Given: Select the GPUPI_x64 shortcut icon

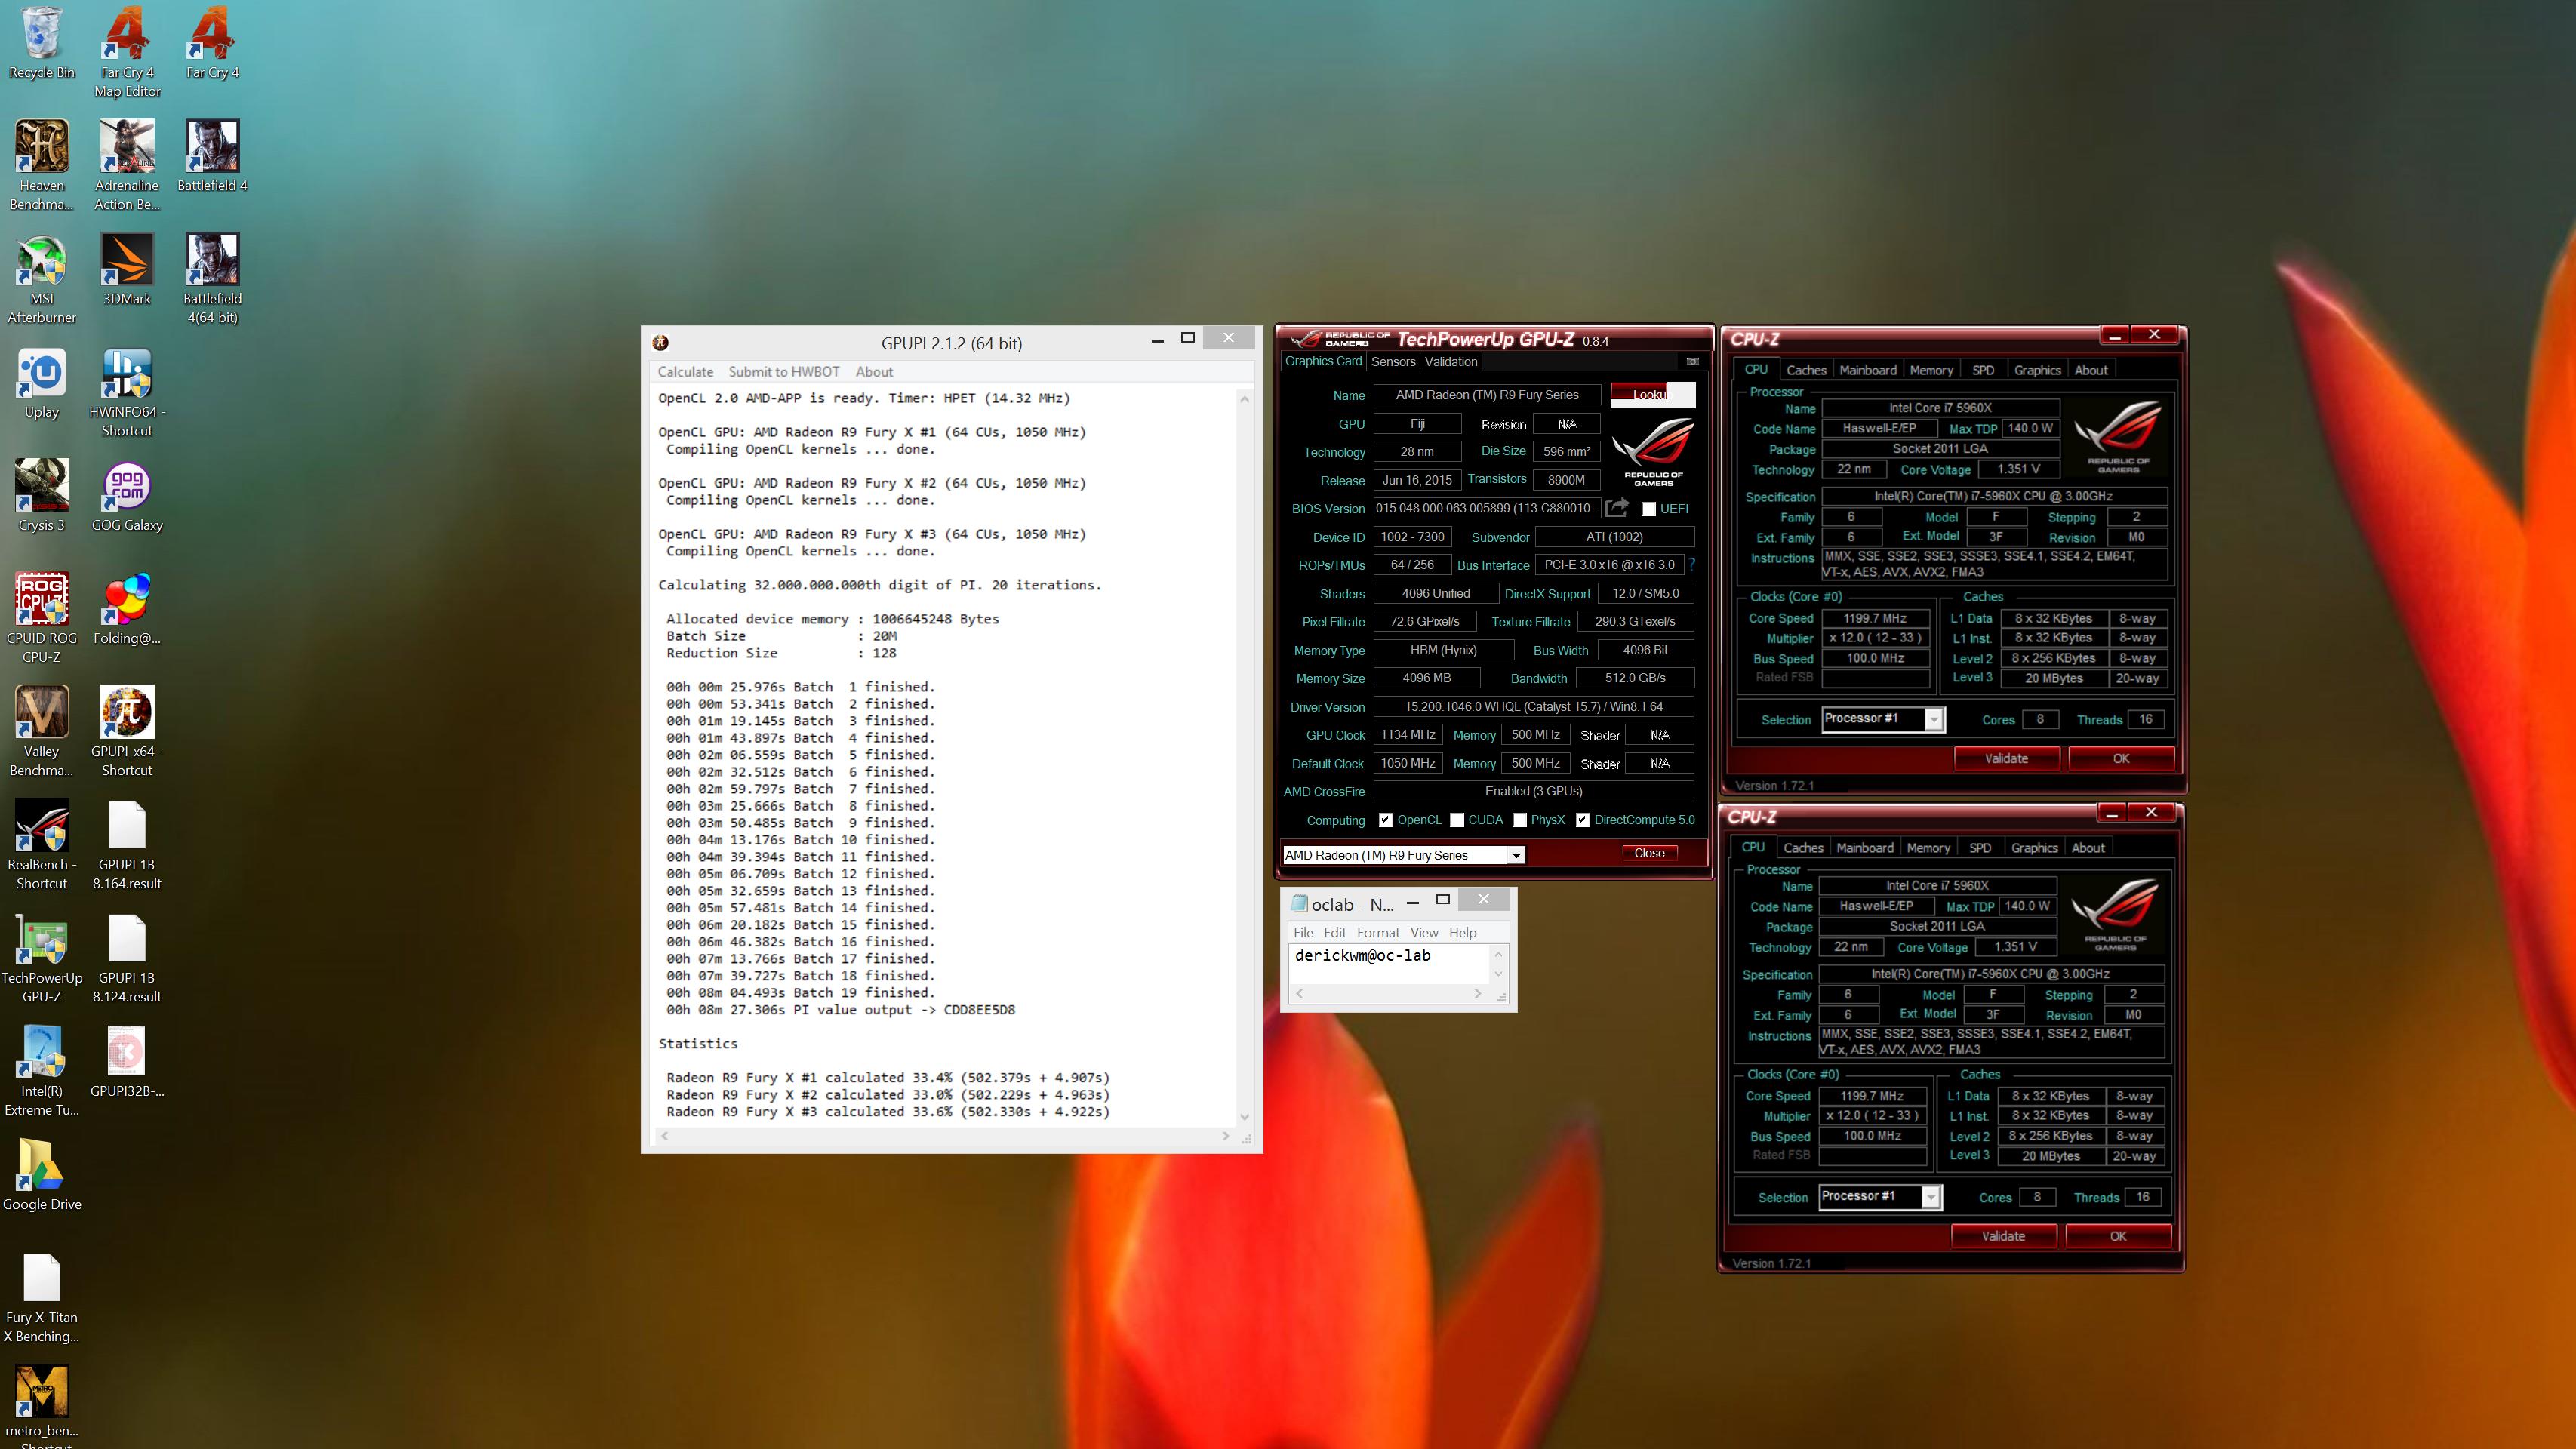Looking at the screenshot, I should point(127,730).
